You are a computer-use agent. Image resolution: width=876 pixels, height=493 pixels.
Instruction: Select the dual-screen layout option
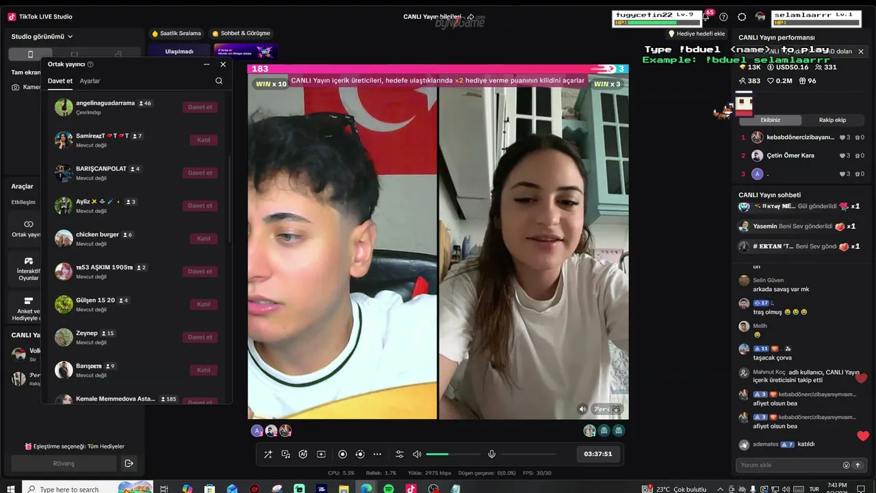(x=118, y=54)
